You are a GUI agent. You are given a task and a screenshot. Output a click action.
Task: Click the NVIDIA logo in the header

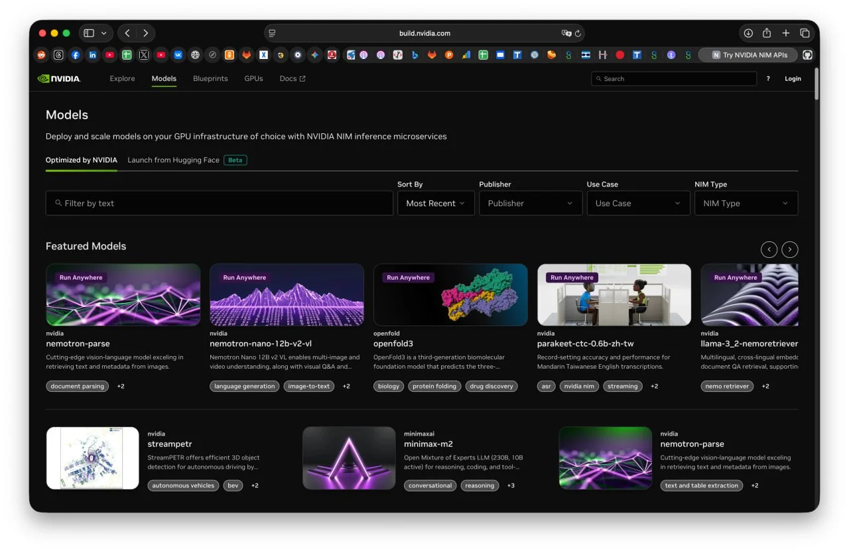[x=59, y=78]
